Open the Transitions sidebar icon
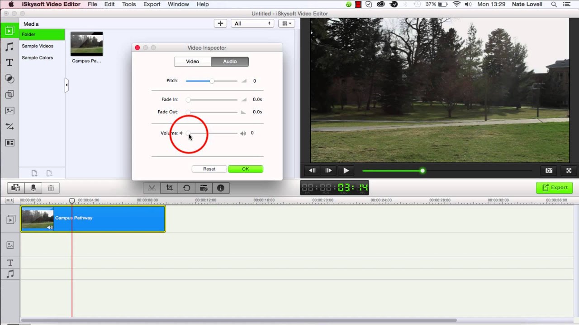This screenshot has width=579, height=325. pos(9,127)
